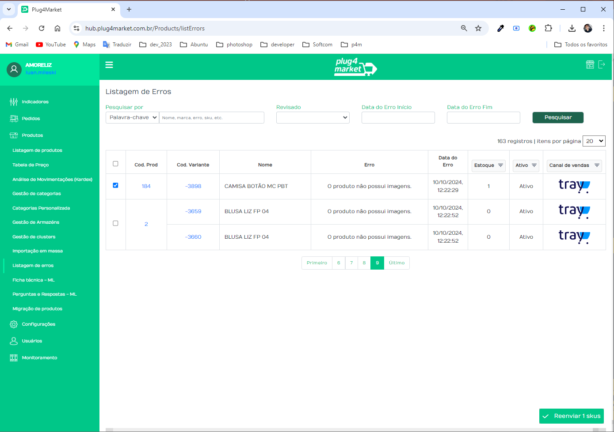Image resolution: width=614 pixels, height=432 pixels.
Task: Expand the Revisado dropdown
Action: click(313, 118)
